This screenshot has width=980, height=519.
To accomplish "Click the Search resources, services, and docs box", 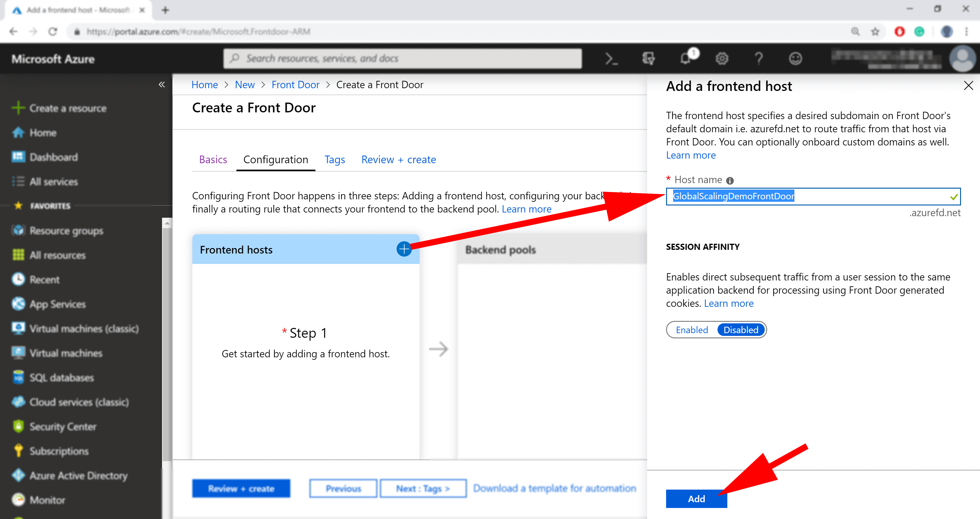I will [402, 58].
